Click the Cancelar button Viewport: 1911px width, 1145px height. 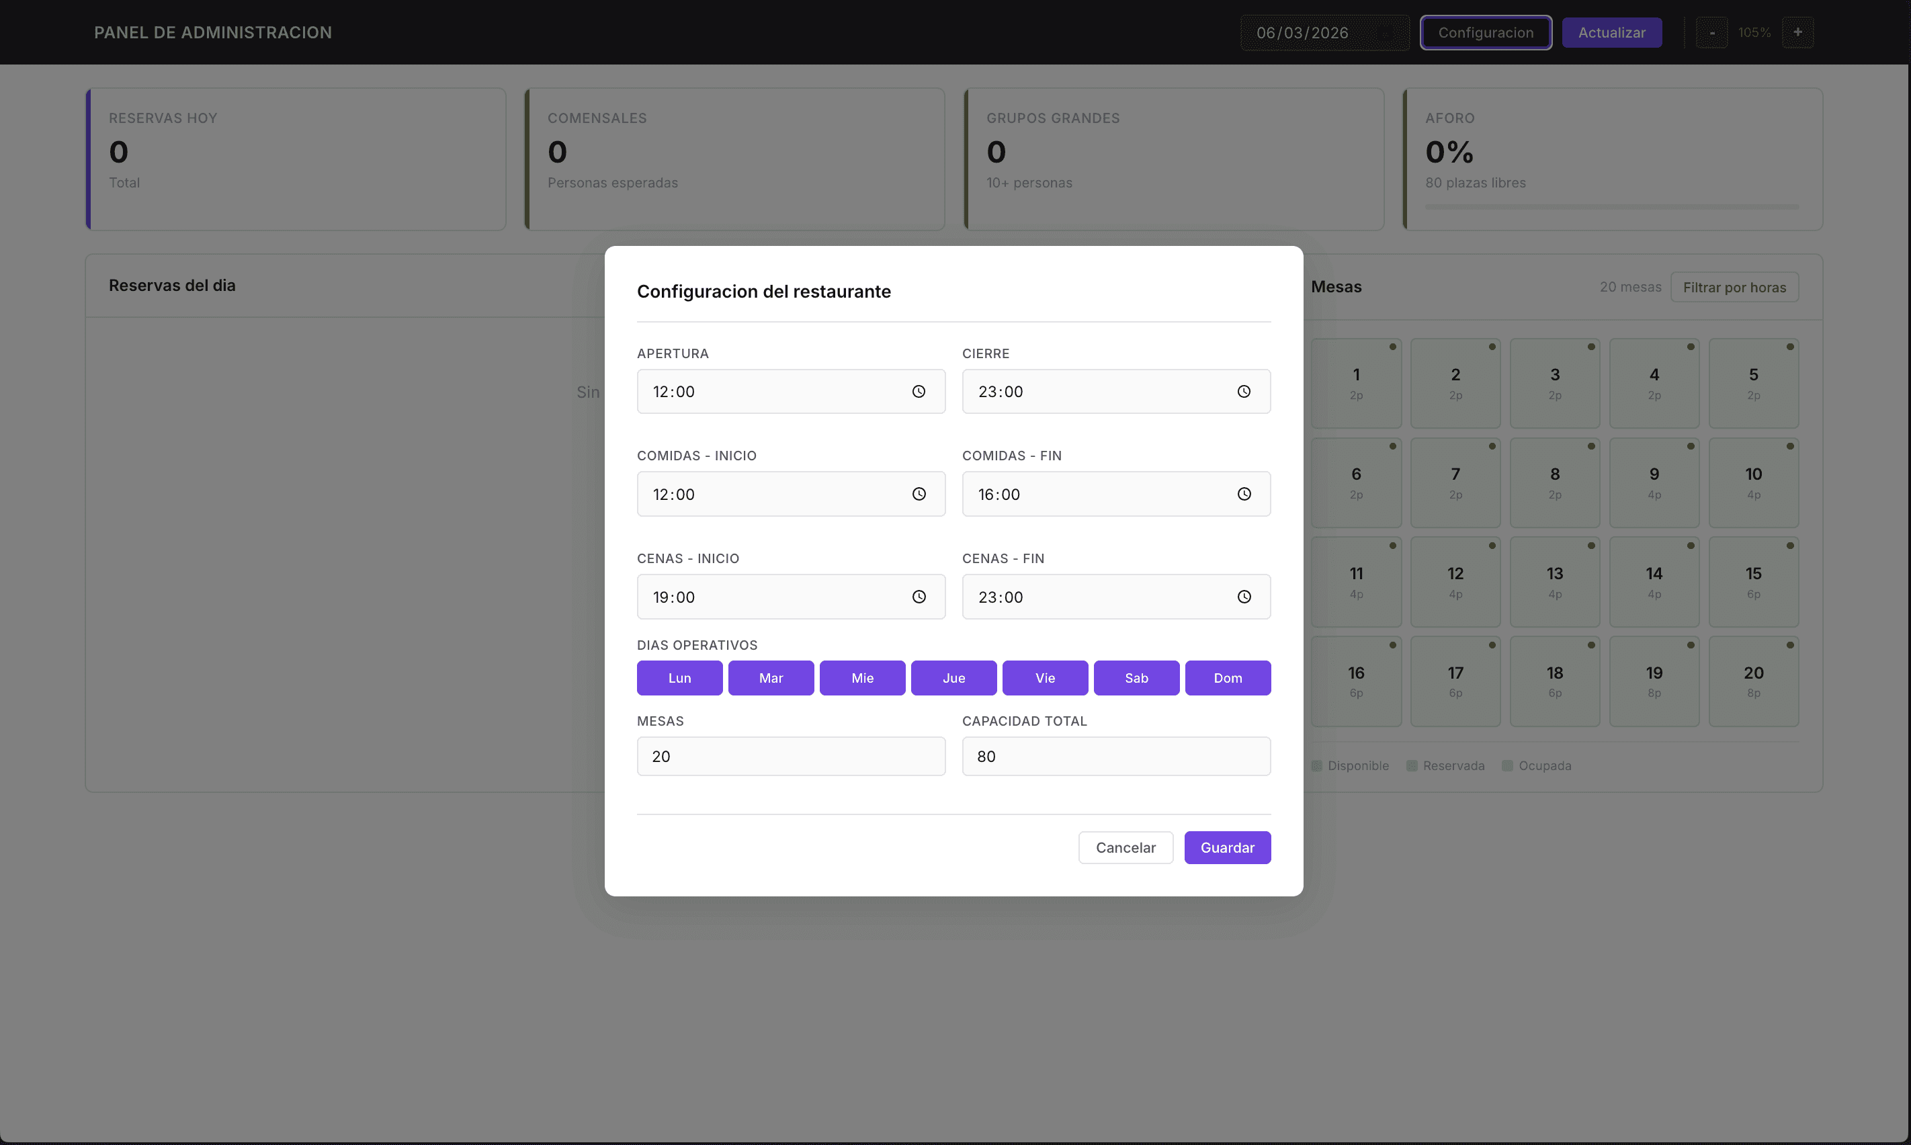(x=1125, y=847)
